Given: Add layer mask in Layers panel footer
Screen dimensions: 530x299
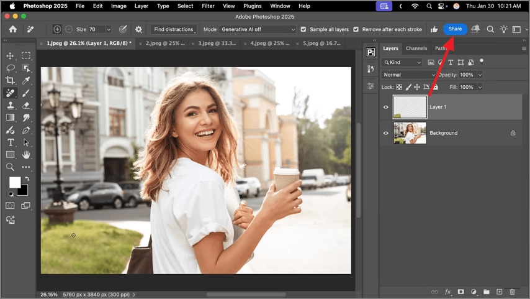Looking at the screenshot, I should (x=460, y=292).
